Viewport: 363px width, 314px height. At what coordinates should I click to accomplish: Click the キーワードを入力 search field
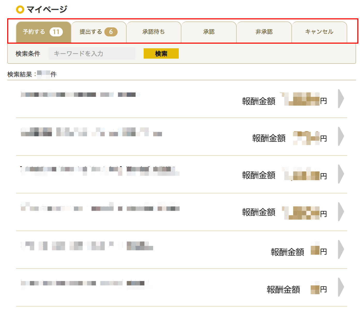click(x=92, y=53)
